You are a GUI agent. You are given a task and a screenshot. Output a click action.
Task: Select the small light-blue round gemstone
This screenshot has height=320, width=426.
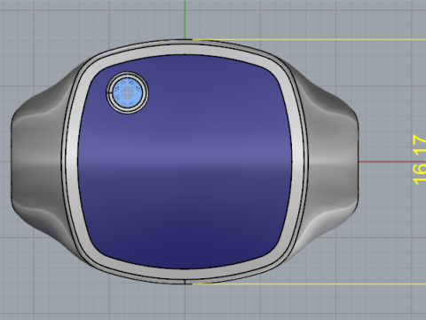[128, 92]
